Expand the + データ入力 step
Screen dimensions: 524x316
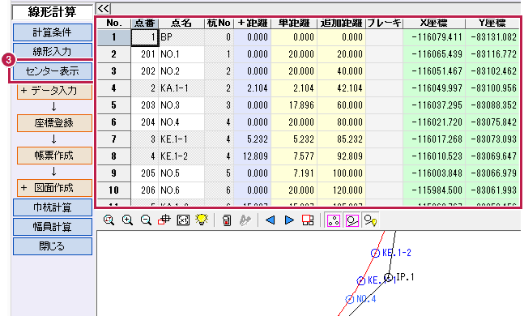(54, 91)
